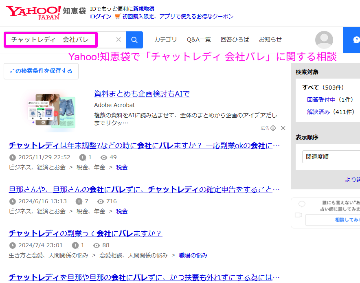The image size is (360, 283).
Task: Filter by 解決済み（411件）
Action: click(331, 112)
